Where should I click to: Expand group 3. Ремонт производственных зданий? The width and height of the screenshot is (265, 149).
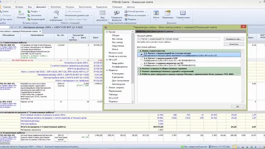pyautogui.click(x=139, y=71)
